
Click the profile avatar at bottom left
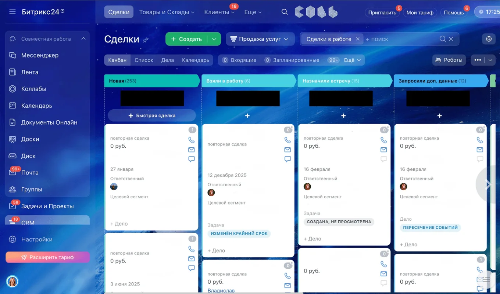tap(12, 282)
